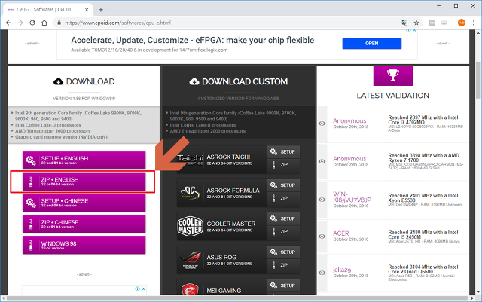Open the orange profile avatar
The width and height of the screenshot is (482, 302).
pyautogui.click(x=462, y=23)
